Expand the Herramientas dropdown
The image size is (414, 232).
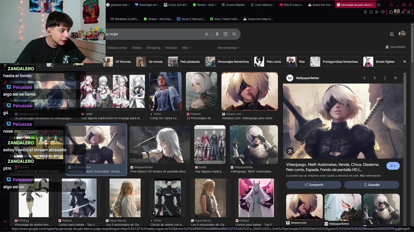point(229,48)
